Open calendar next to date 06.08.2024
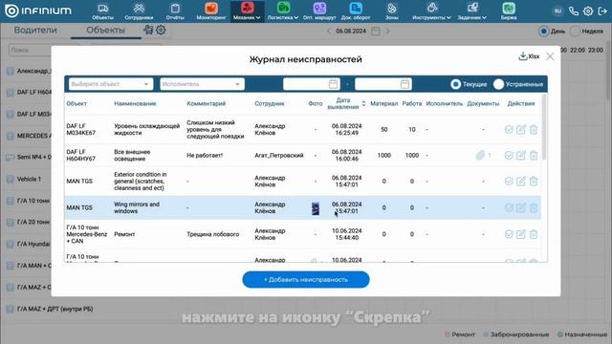 (376, 32)
